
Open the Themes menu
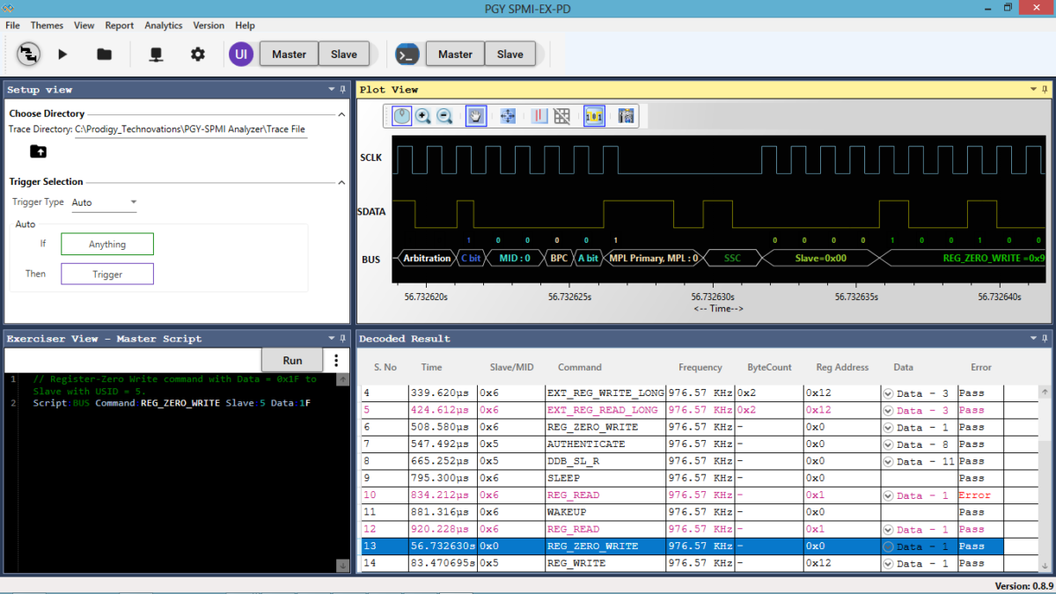coord(47,26)
